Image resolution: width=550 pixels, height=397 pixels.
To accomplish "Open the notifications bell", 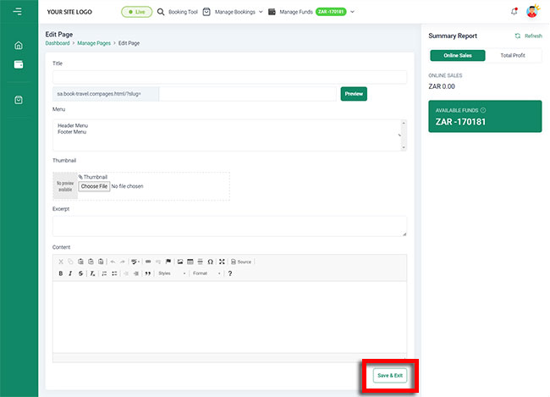I will click(x=514, y=12).
